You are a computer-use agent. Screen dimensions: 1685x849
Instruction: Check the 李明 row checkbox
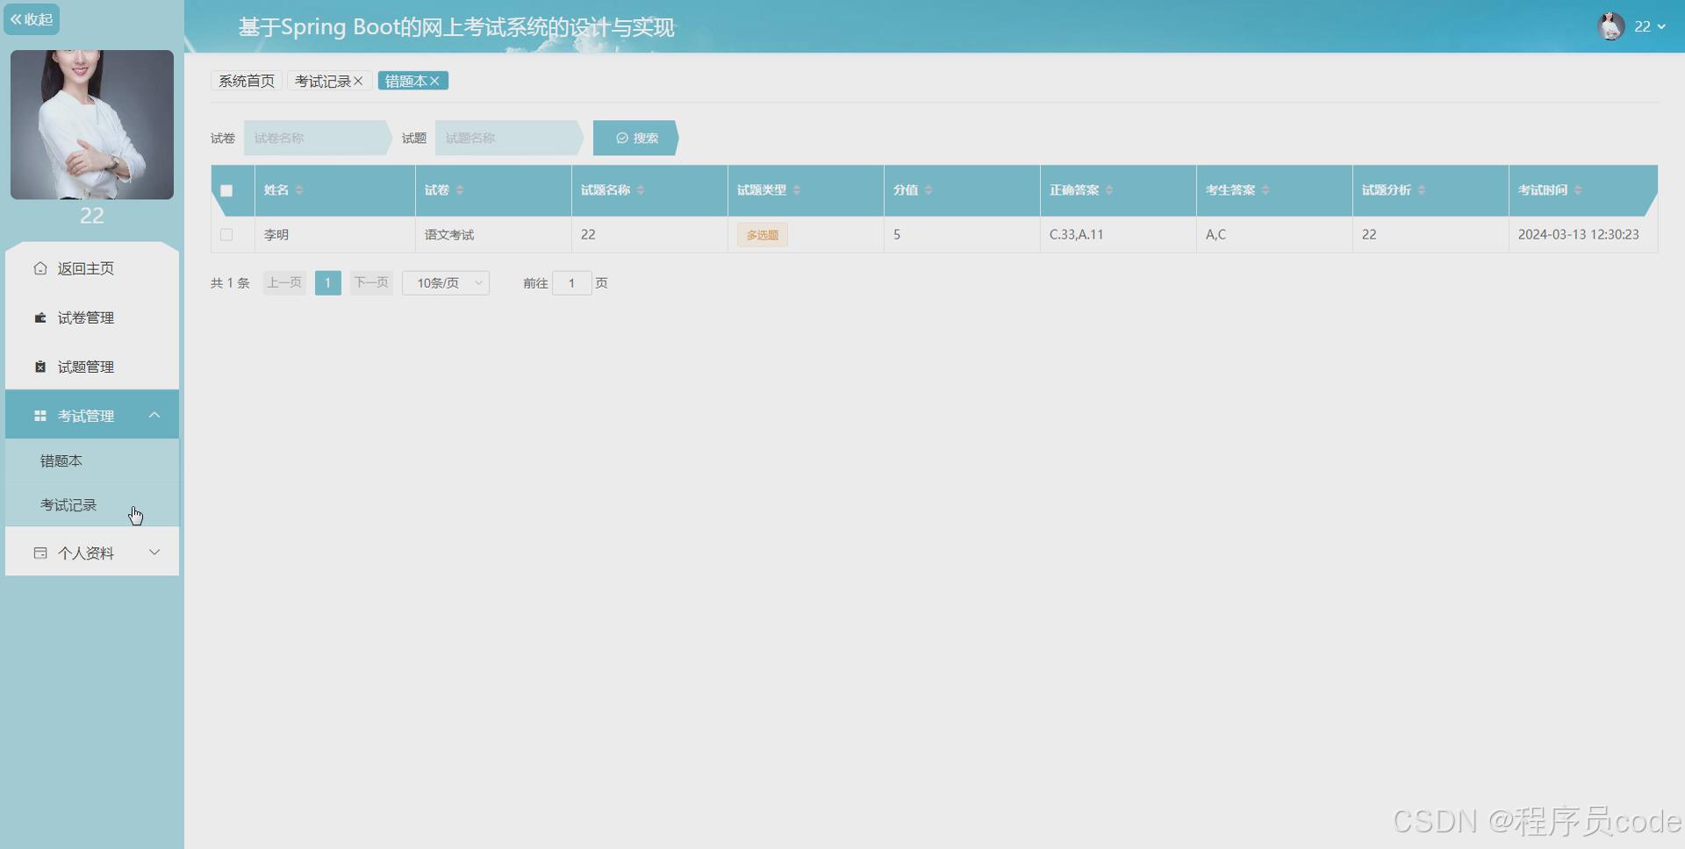226,234
